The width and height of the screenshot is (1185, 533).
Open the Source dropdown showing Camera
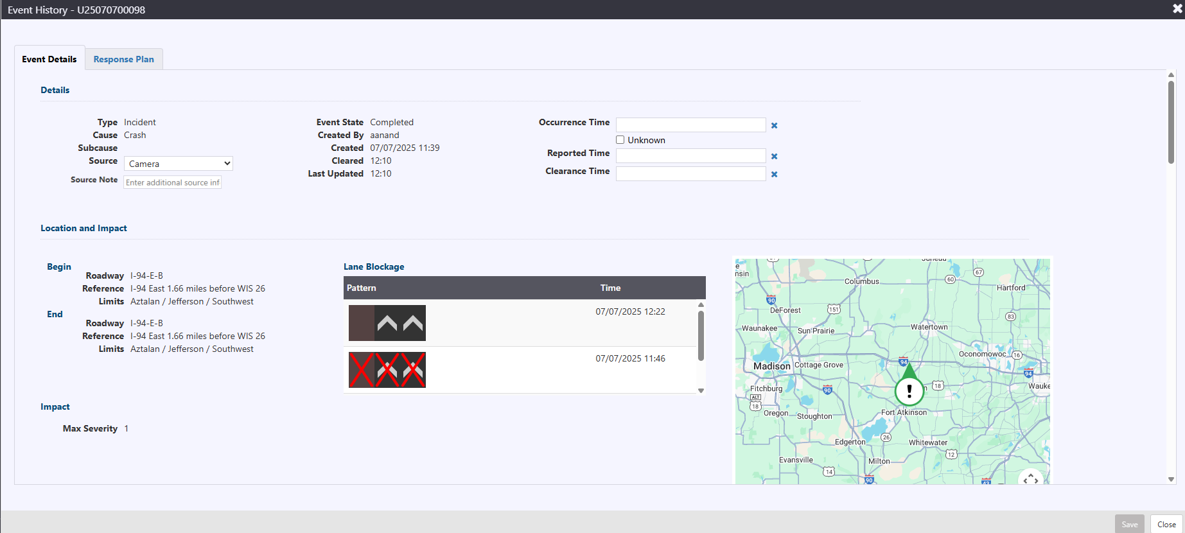click(x=179, y=164)
